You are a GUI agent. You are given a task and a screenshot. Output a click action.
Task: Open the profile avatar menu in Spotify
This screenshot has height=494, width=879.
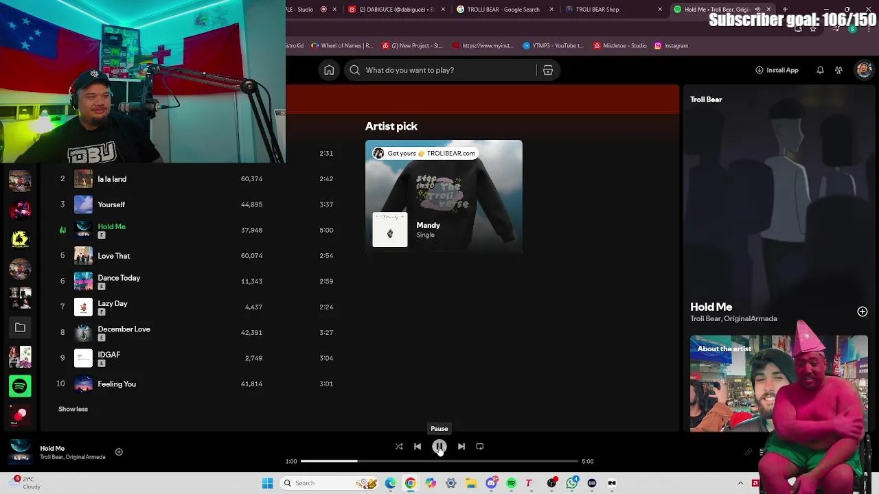coord(864,70)
